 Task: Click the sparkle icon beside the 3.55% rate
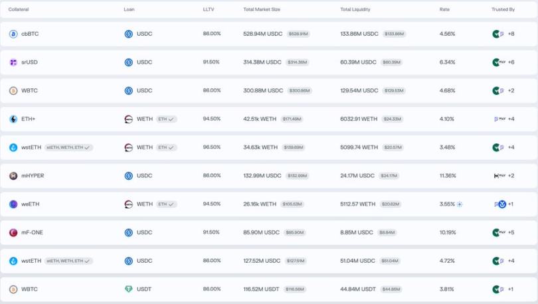[x=460, y=204]
